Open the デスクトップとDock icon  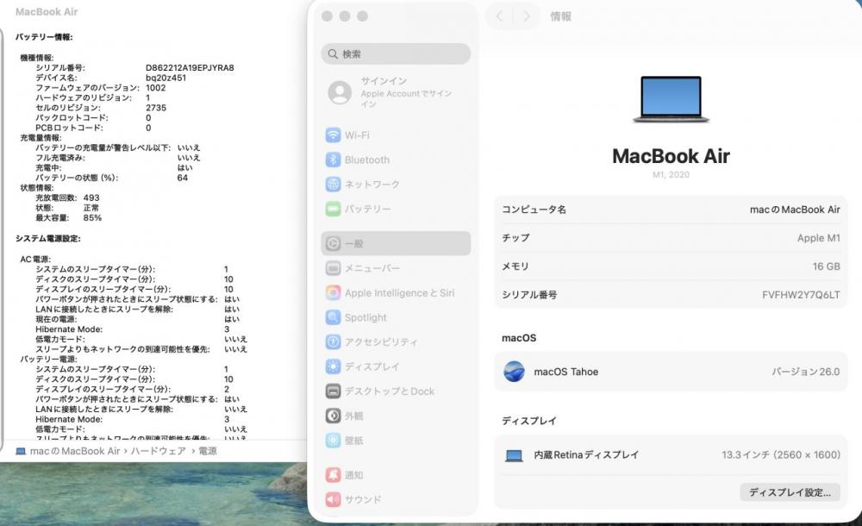pyautogui.click(x=333, y=391)
